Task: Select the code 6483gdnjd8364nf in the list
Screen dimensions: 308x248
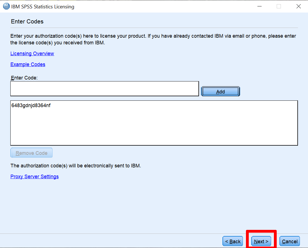Action: (31, 105)
